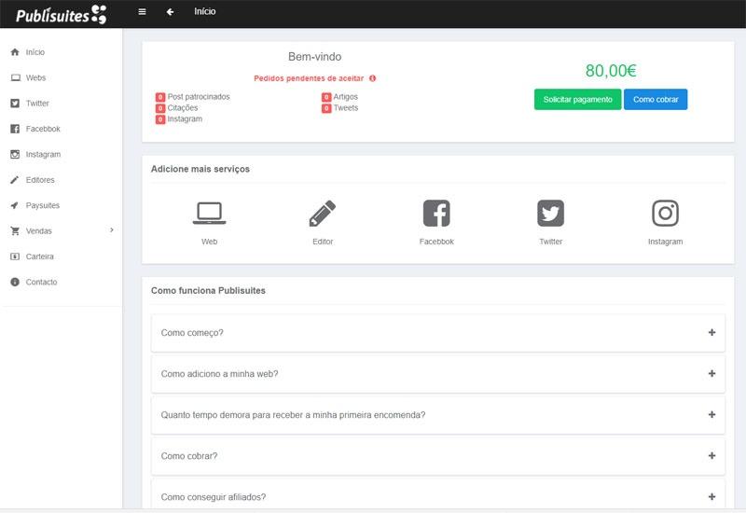Click the info icon beside Contacto
The width and height of the screenshot is (746, 513).
point(15,283)
